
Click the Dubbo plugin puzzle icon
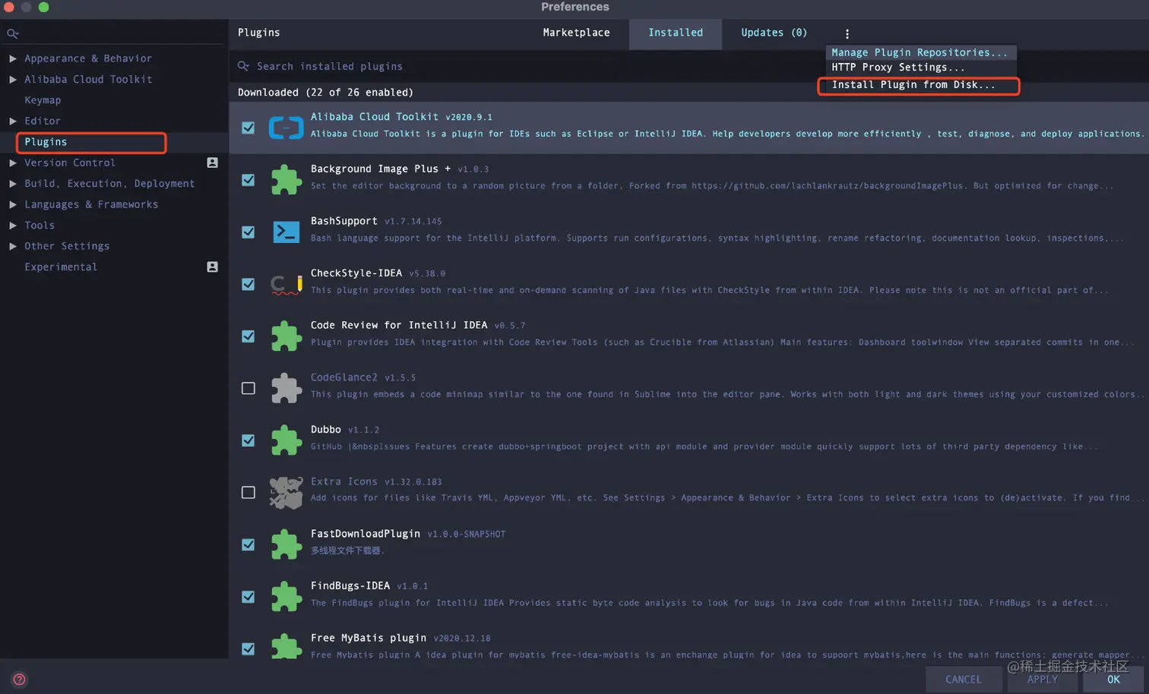[286, 440]
